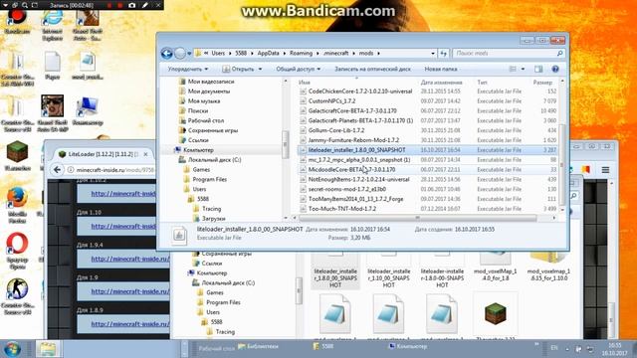Close the LiteLoader browser tab
637x358 pixels.
(x=146, y=154)
